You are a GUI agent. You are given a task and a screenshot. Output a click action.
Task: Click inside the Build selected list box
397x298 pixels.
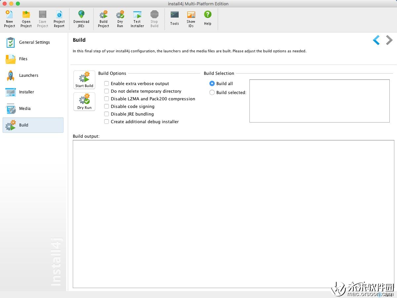click(x=320, y=101)
